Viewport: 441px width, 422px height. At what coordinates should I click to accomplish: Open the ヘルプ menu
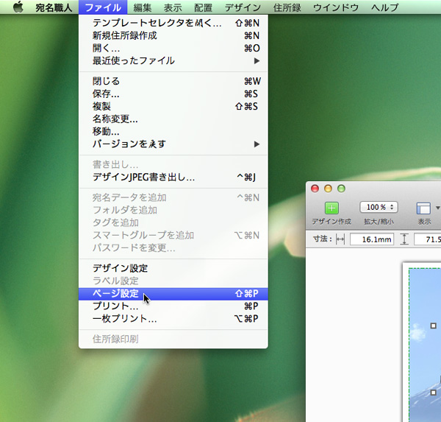(384, 7)
